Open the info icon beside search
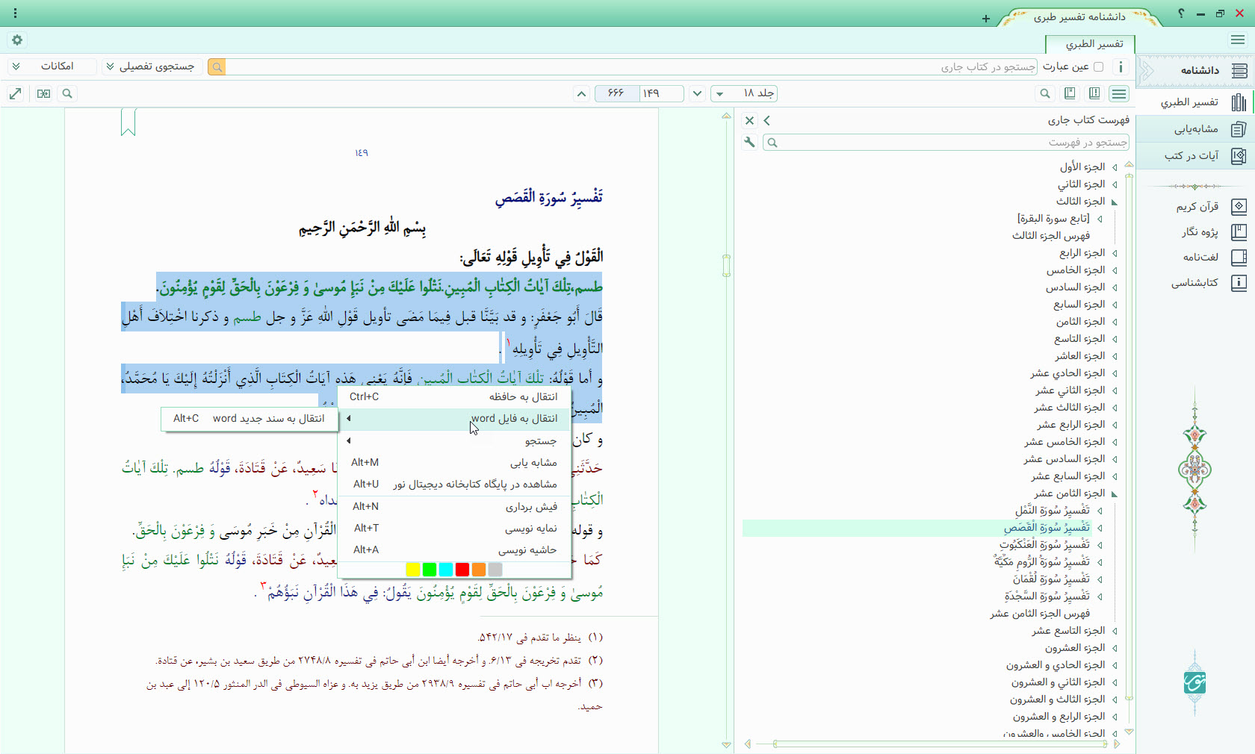Image resolution: width=1255 pixels, height=754 pixels. [x=1121, y=67]
